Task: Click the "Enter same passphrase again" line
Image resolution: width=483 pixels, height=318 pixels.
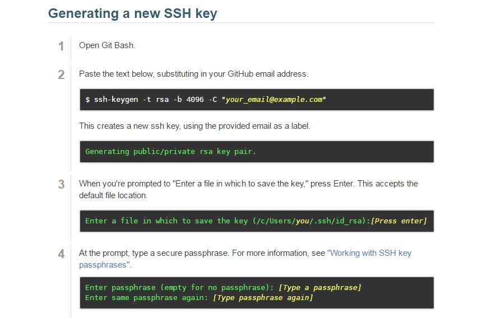Action: 199,298
